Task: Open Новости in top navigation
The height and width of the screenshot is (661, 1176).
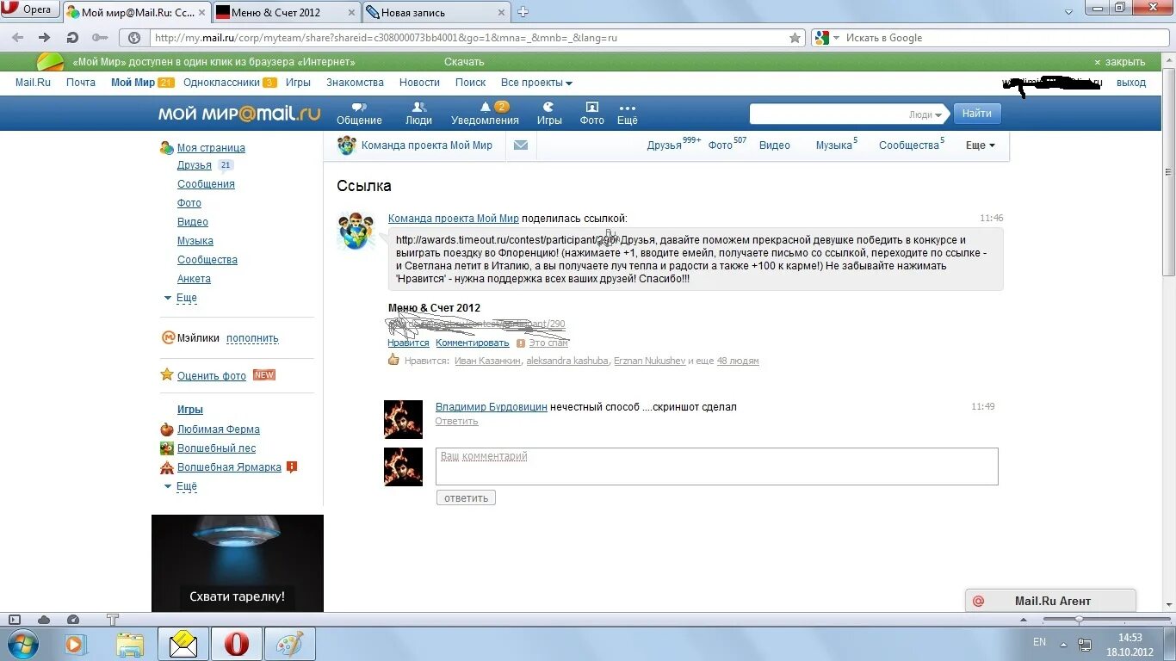Action: tap(419, 83)
